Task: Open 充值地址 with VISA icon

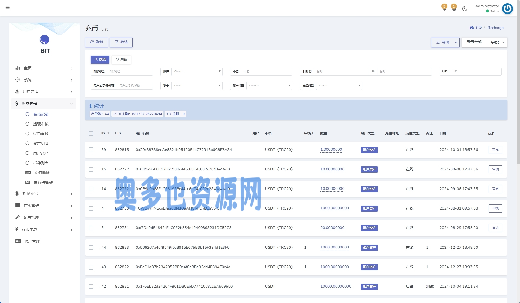Action: (42, 173)
